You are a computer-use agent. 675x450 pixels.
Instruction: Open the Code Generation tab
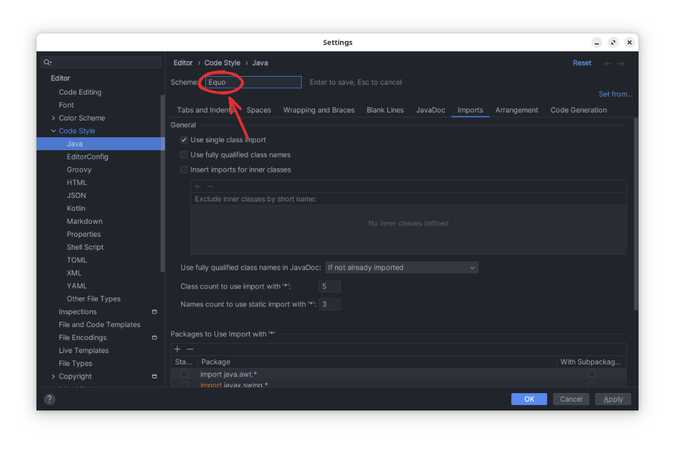click(579, 110)
